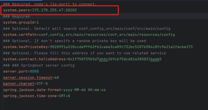
Task: Click the spring.jackson.date-format key
Action: coord(32,90)
